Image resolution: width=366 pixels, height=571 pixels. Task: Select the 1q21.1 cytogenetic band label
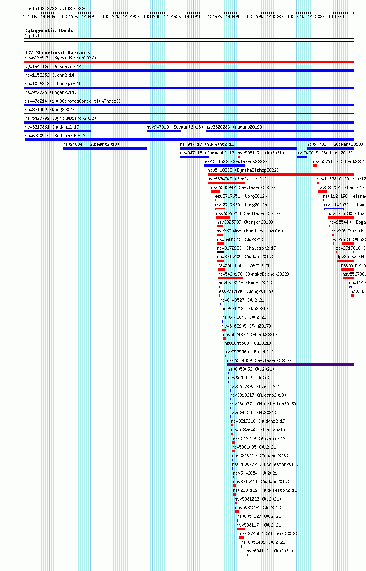[32, 36]
